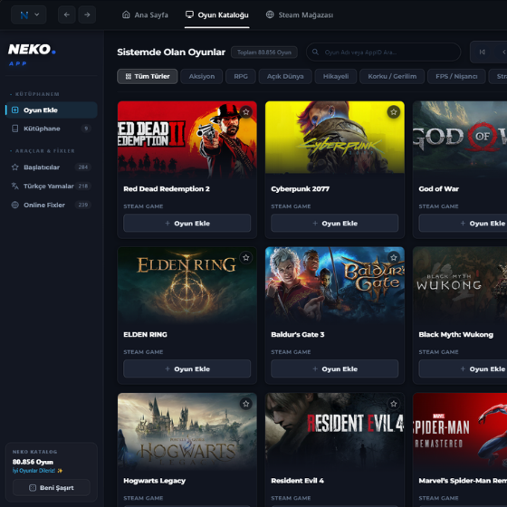
Task: Toggle favorite star on Cyberpunk 2077 card
Action: [393, 112]
